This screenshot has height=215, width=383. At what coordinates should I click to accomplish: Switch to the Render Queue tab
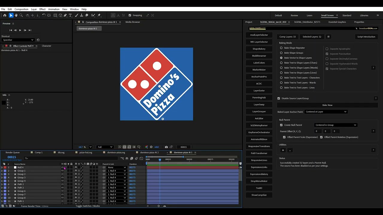tap(13, 152)
